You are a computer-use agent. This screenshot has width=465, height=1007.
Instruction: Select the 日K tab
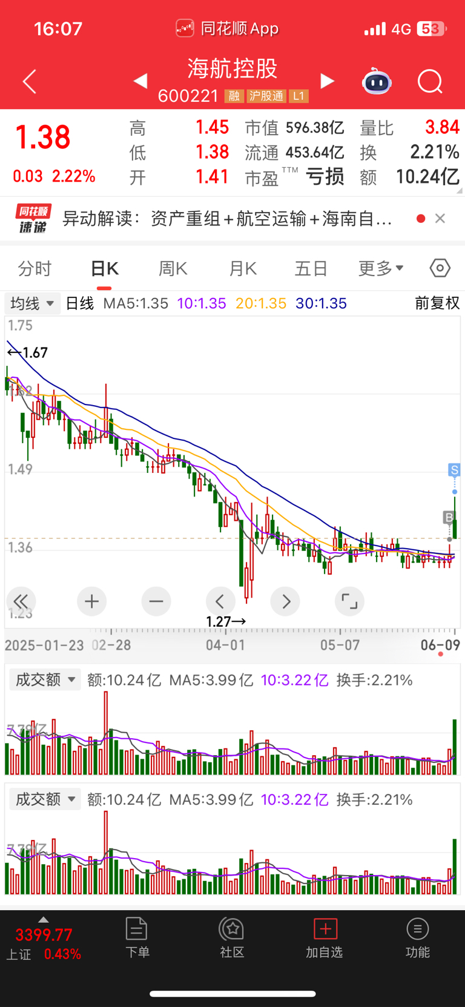click(x=104, y=268)
